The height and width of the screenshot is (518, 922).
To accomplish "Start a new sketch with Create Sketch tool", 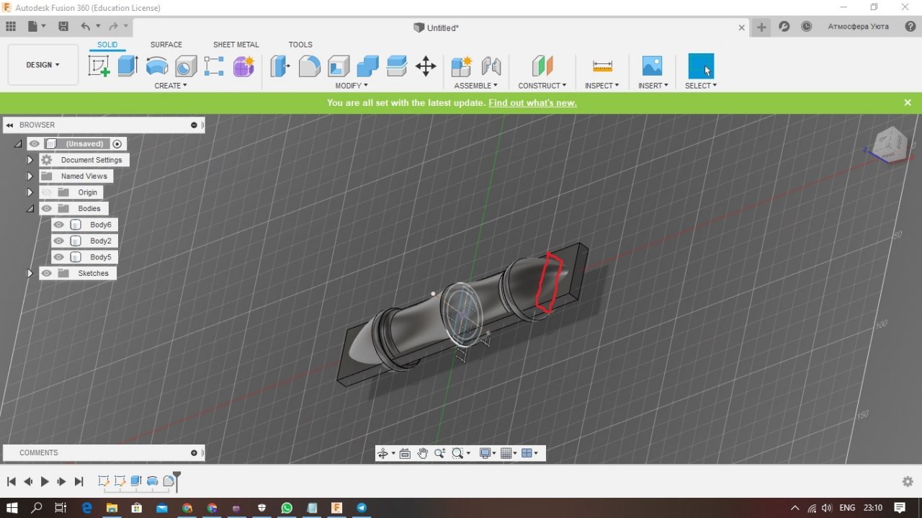I will 99,66.
